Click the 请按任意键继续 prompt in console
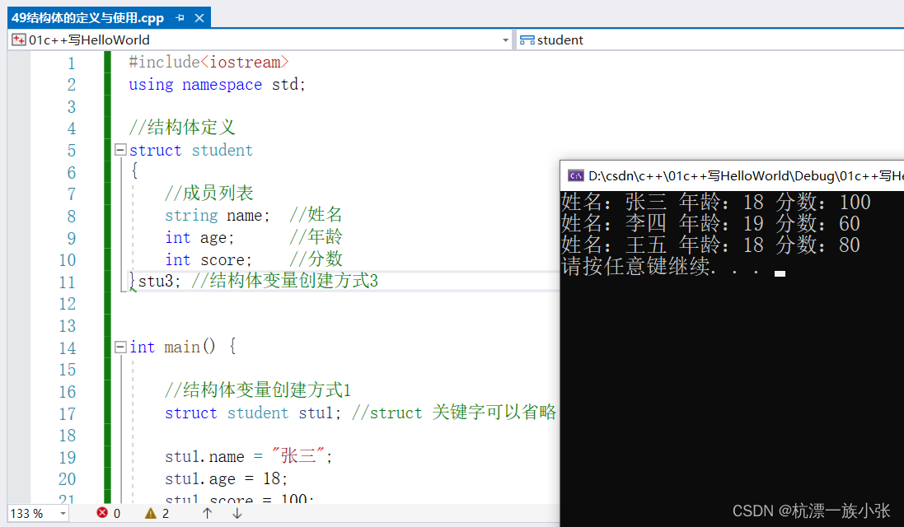 [661, 266]
